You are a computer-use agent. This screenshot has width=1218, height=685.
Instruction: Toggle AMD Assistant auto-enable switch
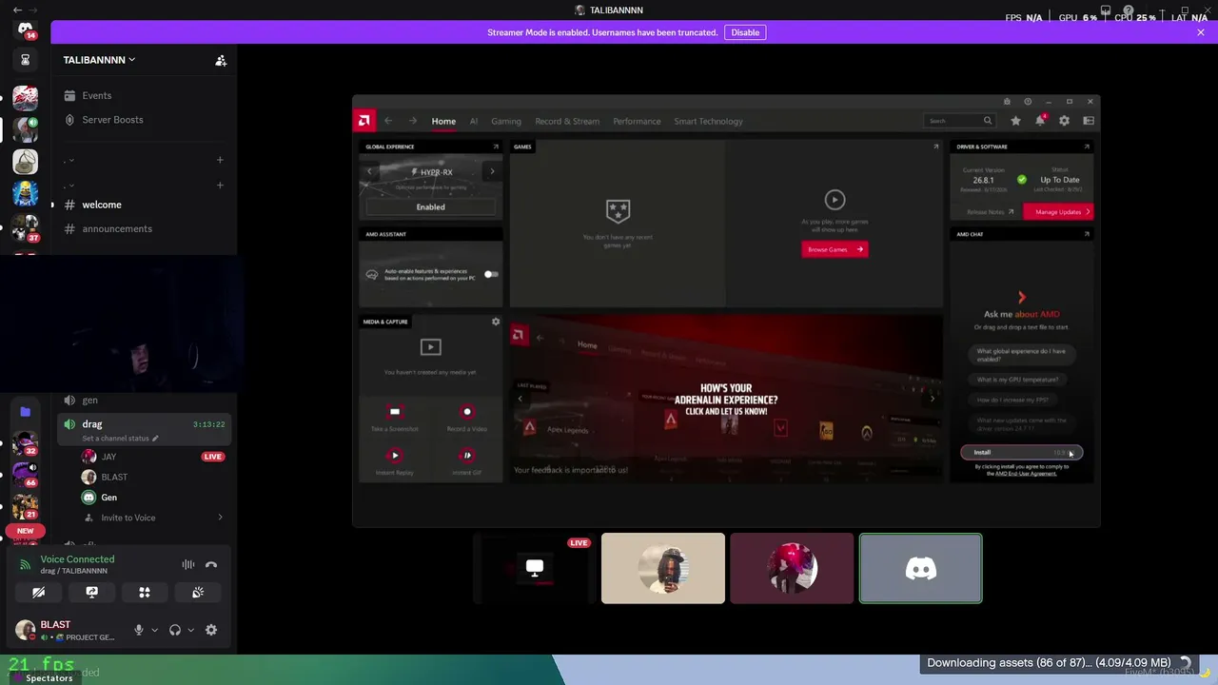pos(490,274)
